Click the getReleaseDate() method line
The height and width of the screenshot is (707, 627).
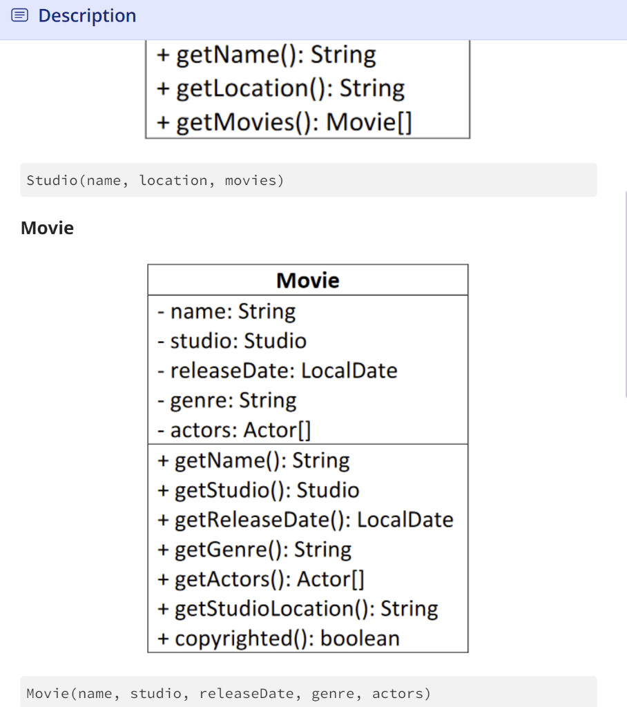coord(305,520)
